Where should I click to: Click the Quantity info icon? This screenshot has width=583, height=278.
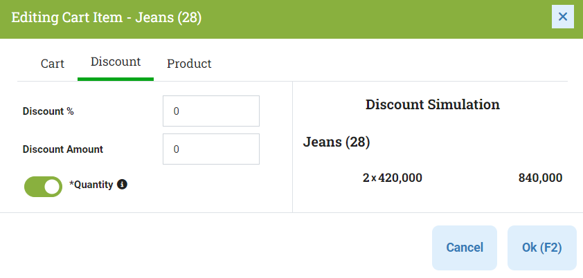click(122, 184)
